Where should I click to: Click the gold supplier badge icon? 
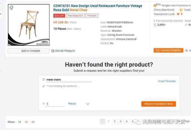[x=155, y=6]
